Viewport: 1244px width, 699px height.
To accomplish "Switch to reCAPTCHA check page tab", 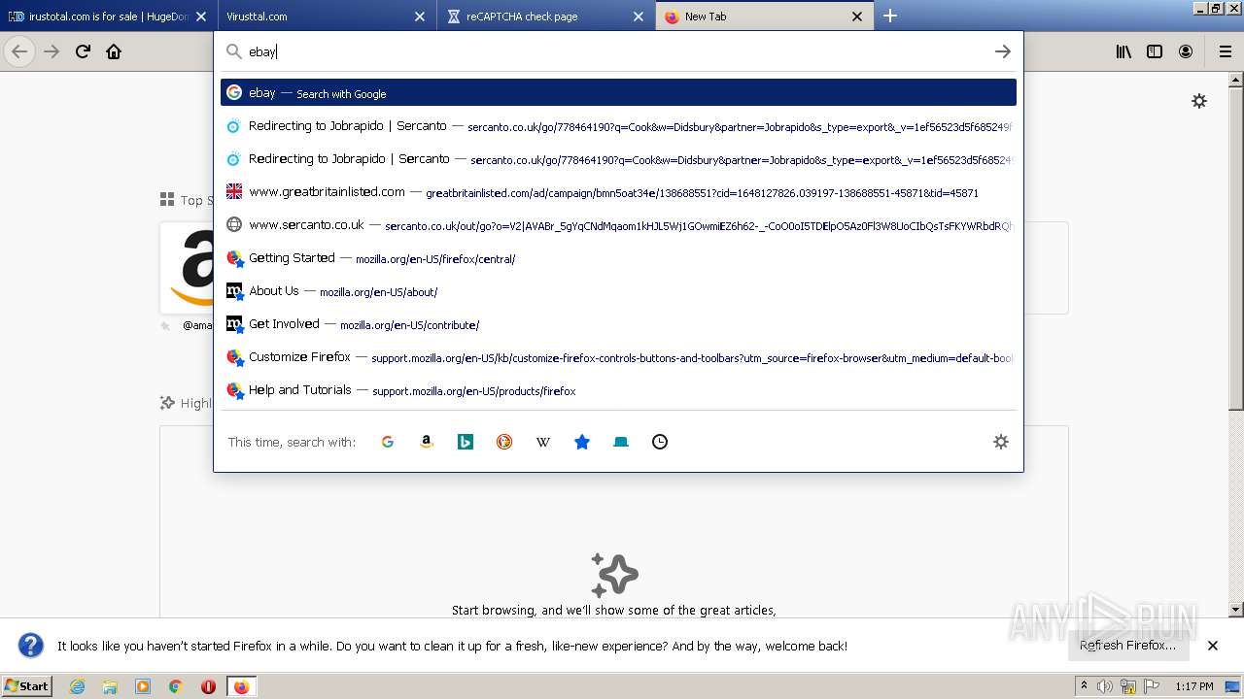I will pyautogui.click(x=544, y=17).
